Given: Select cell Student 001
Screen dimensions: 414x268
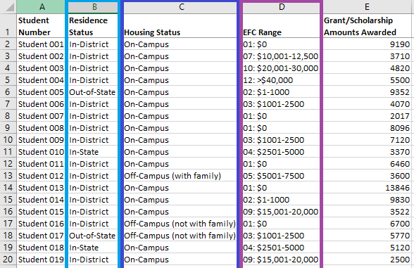Looking at the screenshot, I should (41, 44).
